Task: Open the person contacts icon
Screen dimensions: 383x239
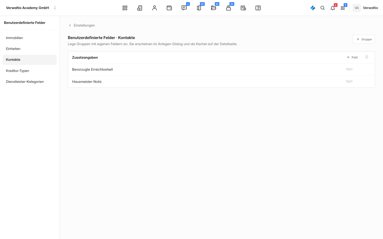Action: tap(155, 8)
